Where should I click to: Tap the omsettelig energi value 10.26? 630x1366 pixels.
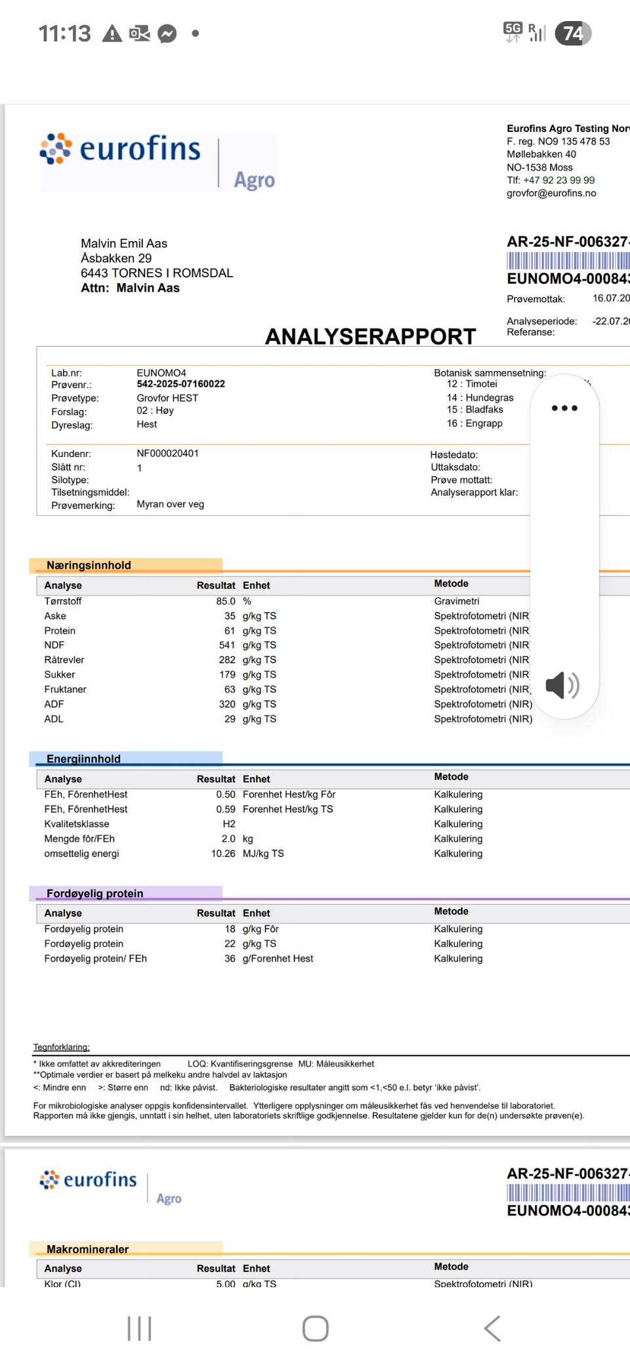pyautogui.click(x=223, y=853)
